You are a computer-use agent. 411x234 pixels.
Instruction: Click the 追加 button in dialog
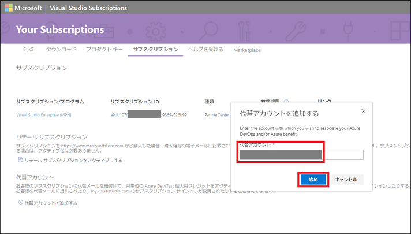313,180
